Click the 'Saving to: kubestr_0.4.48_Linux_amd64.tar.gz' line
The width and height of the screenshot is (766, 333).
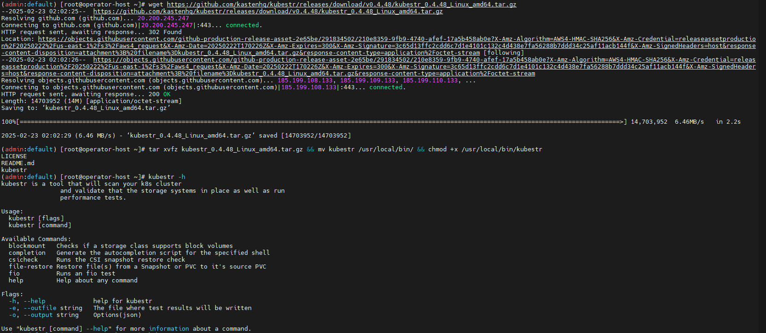coord(86,108)
